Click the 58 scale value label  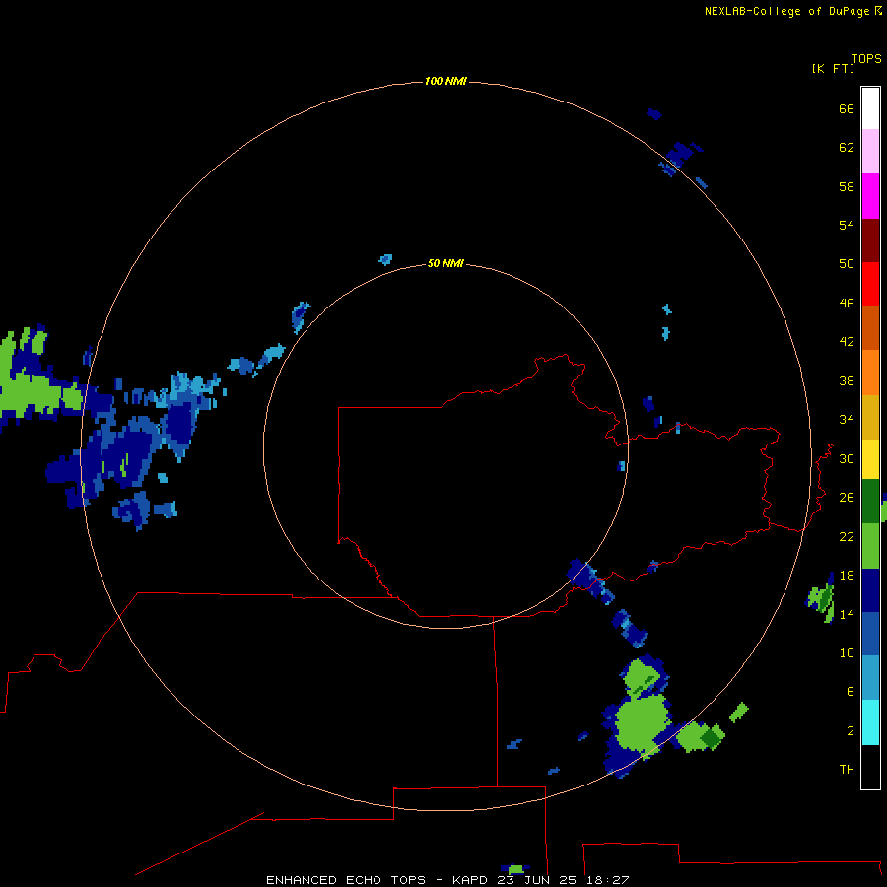tap(847, 186)
